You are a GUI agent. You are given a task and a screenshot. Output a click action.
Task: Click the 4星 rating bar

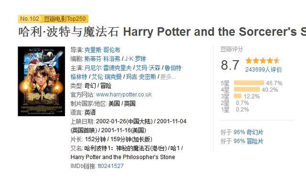[247, 89]
